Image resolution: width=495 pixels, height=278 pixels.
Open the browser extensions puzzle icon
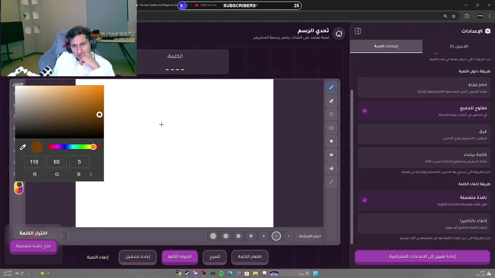pos(467,16)
